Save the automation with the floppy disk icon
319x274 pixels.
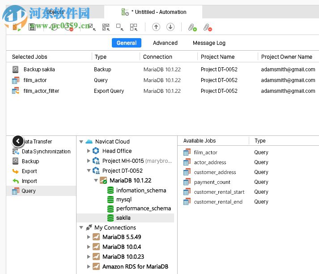point(32,27)
